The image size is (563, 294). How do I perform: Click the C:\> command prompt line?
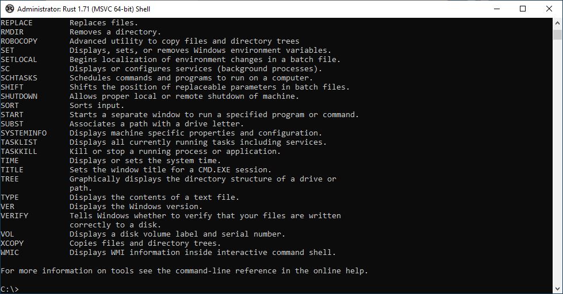point(10,289)
